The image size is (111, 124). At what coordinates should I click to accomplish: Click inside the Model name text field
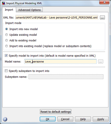point(60,62)
